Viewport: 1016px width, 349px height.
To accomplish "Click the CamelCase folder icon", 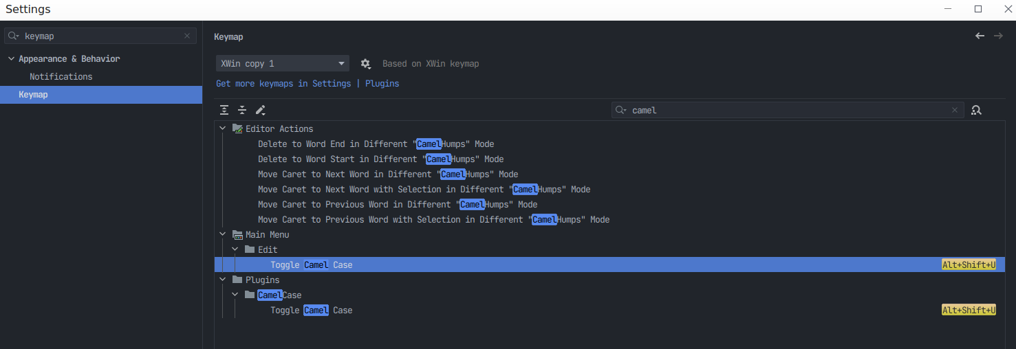I will pyautogui.click(x=250, y=295).
